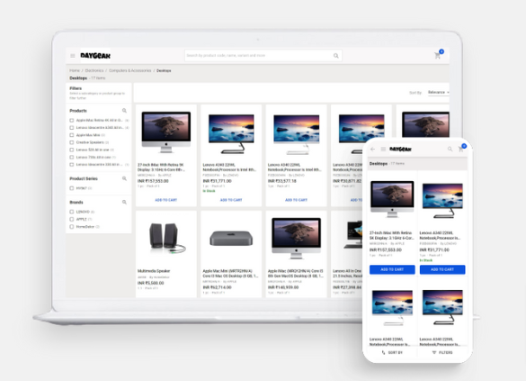Check the Lenovo 730s All in one filter
The image size is (526, 381).
pyautogui.click(x=71, y=158)
